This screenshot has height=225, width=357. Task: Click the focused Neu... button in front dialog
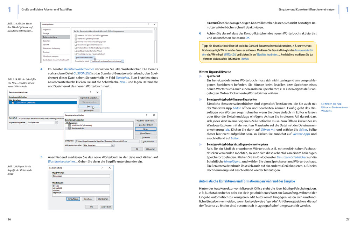point(146,129)
